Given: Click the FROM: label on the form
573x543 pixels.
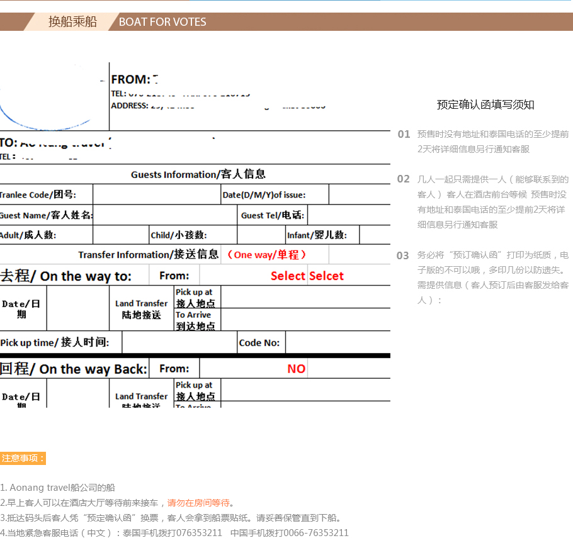Looking at the screenshot, I should 130,80.
